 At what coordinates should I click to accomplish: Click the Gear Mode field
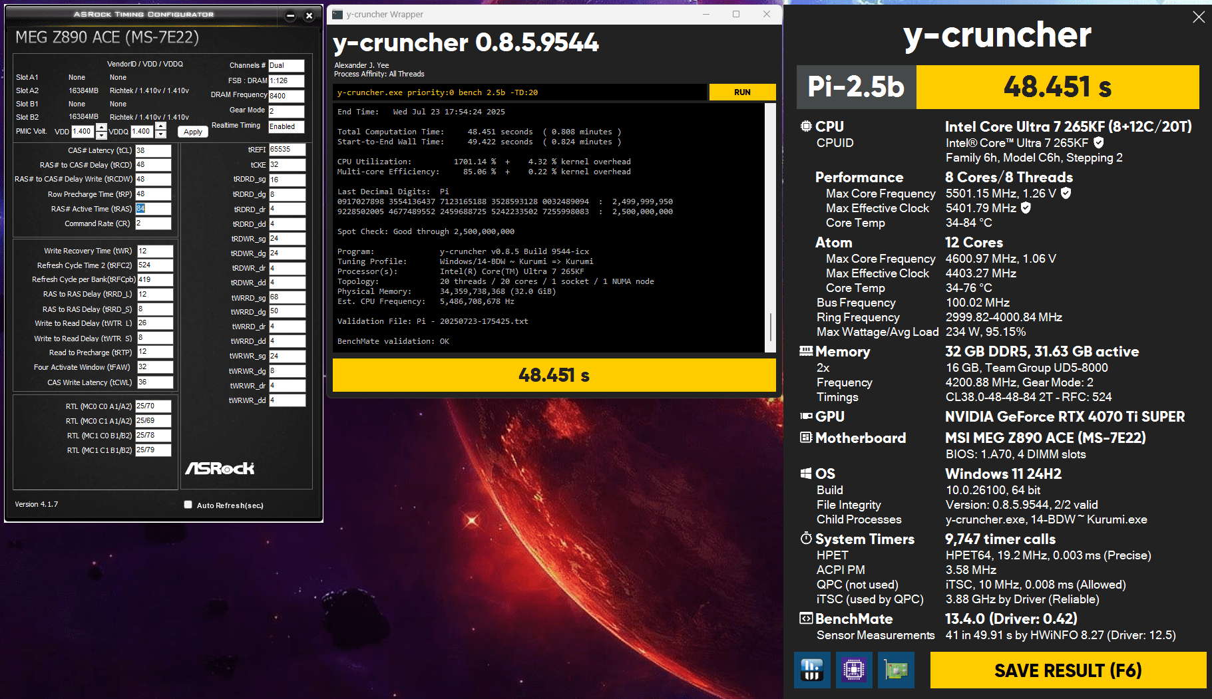pos(286,111)
